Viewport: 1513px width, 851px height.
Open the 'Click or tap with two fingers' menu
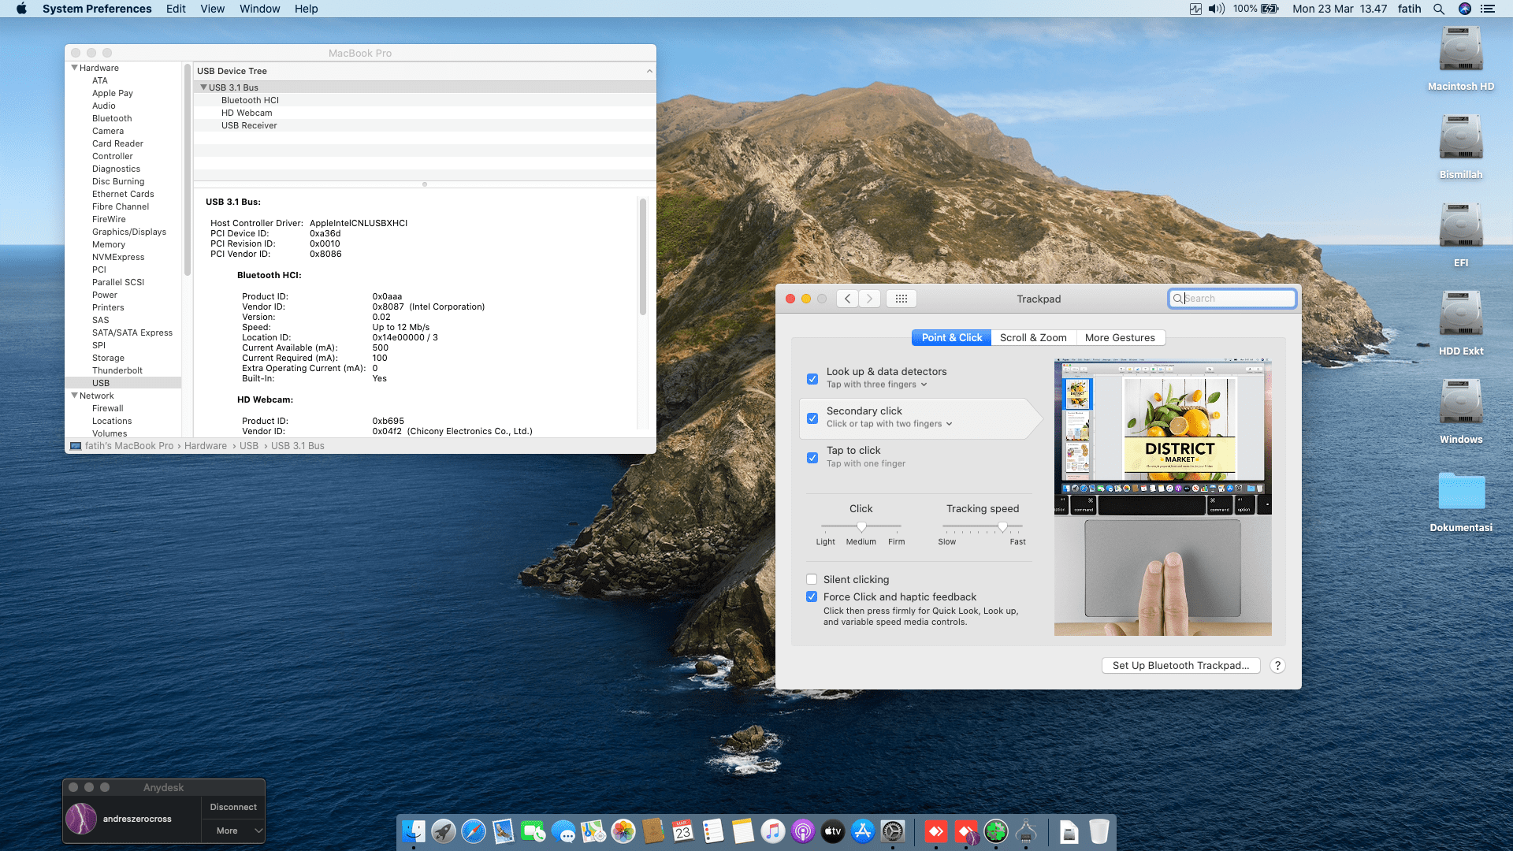click(x=889, y=424)
